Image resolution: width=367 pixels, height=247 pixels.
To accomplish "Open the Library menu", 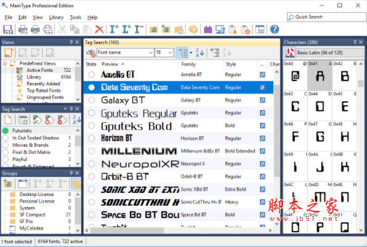I will tap(56, 17).
